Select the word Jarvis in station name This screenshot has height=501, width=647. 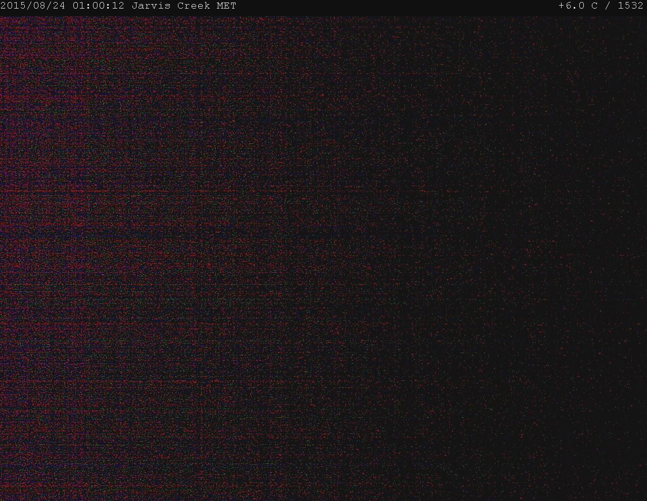coord(151,6)
